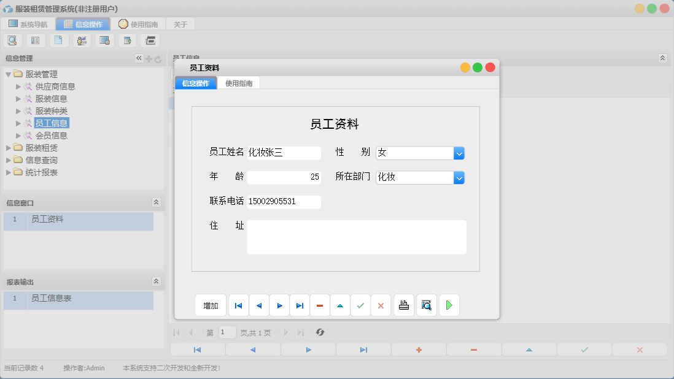
Task: Open print preview in the 员工资料 dialog
Action: [426, 305]
